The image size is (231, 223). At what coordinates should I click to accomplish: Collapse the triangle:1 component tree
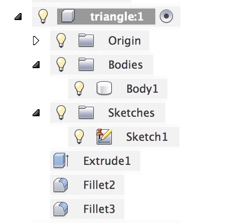click(18, 17)
